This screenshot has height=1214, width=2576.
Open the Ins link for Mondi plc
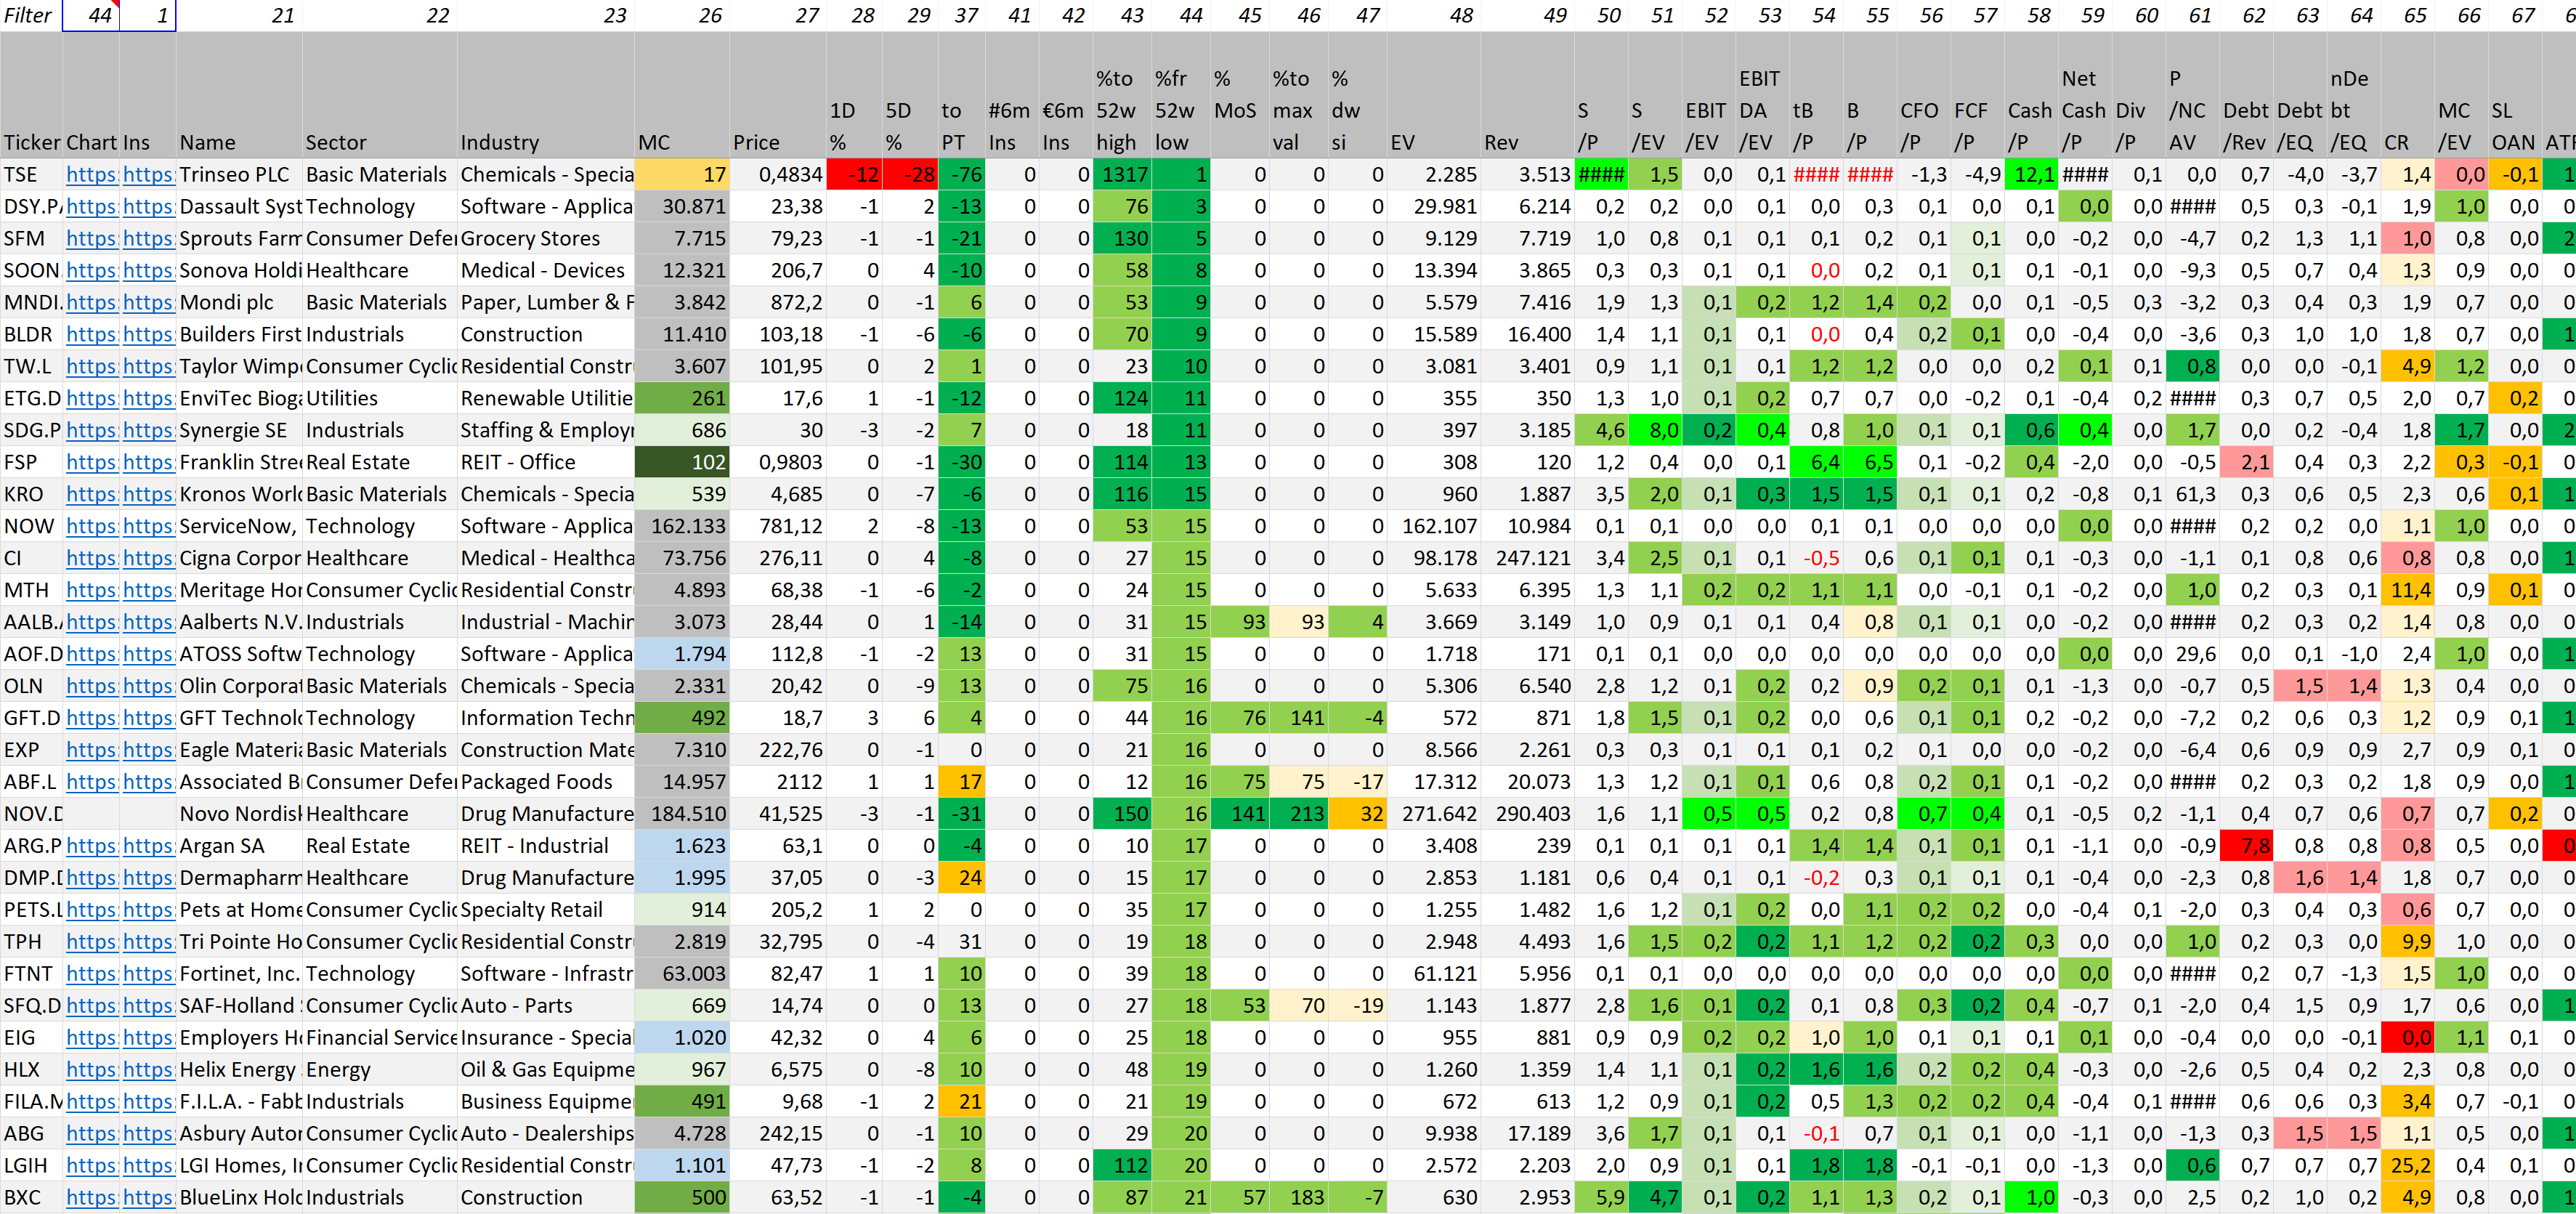pos(148,303)
